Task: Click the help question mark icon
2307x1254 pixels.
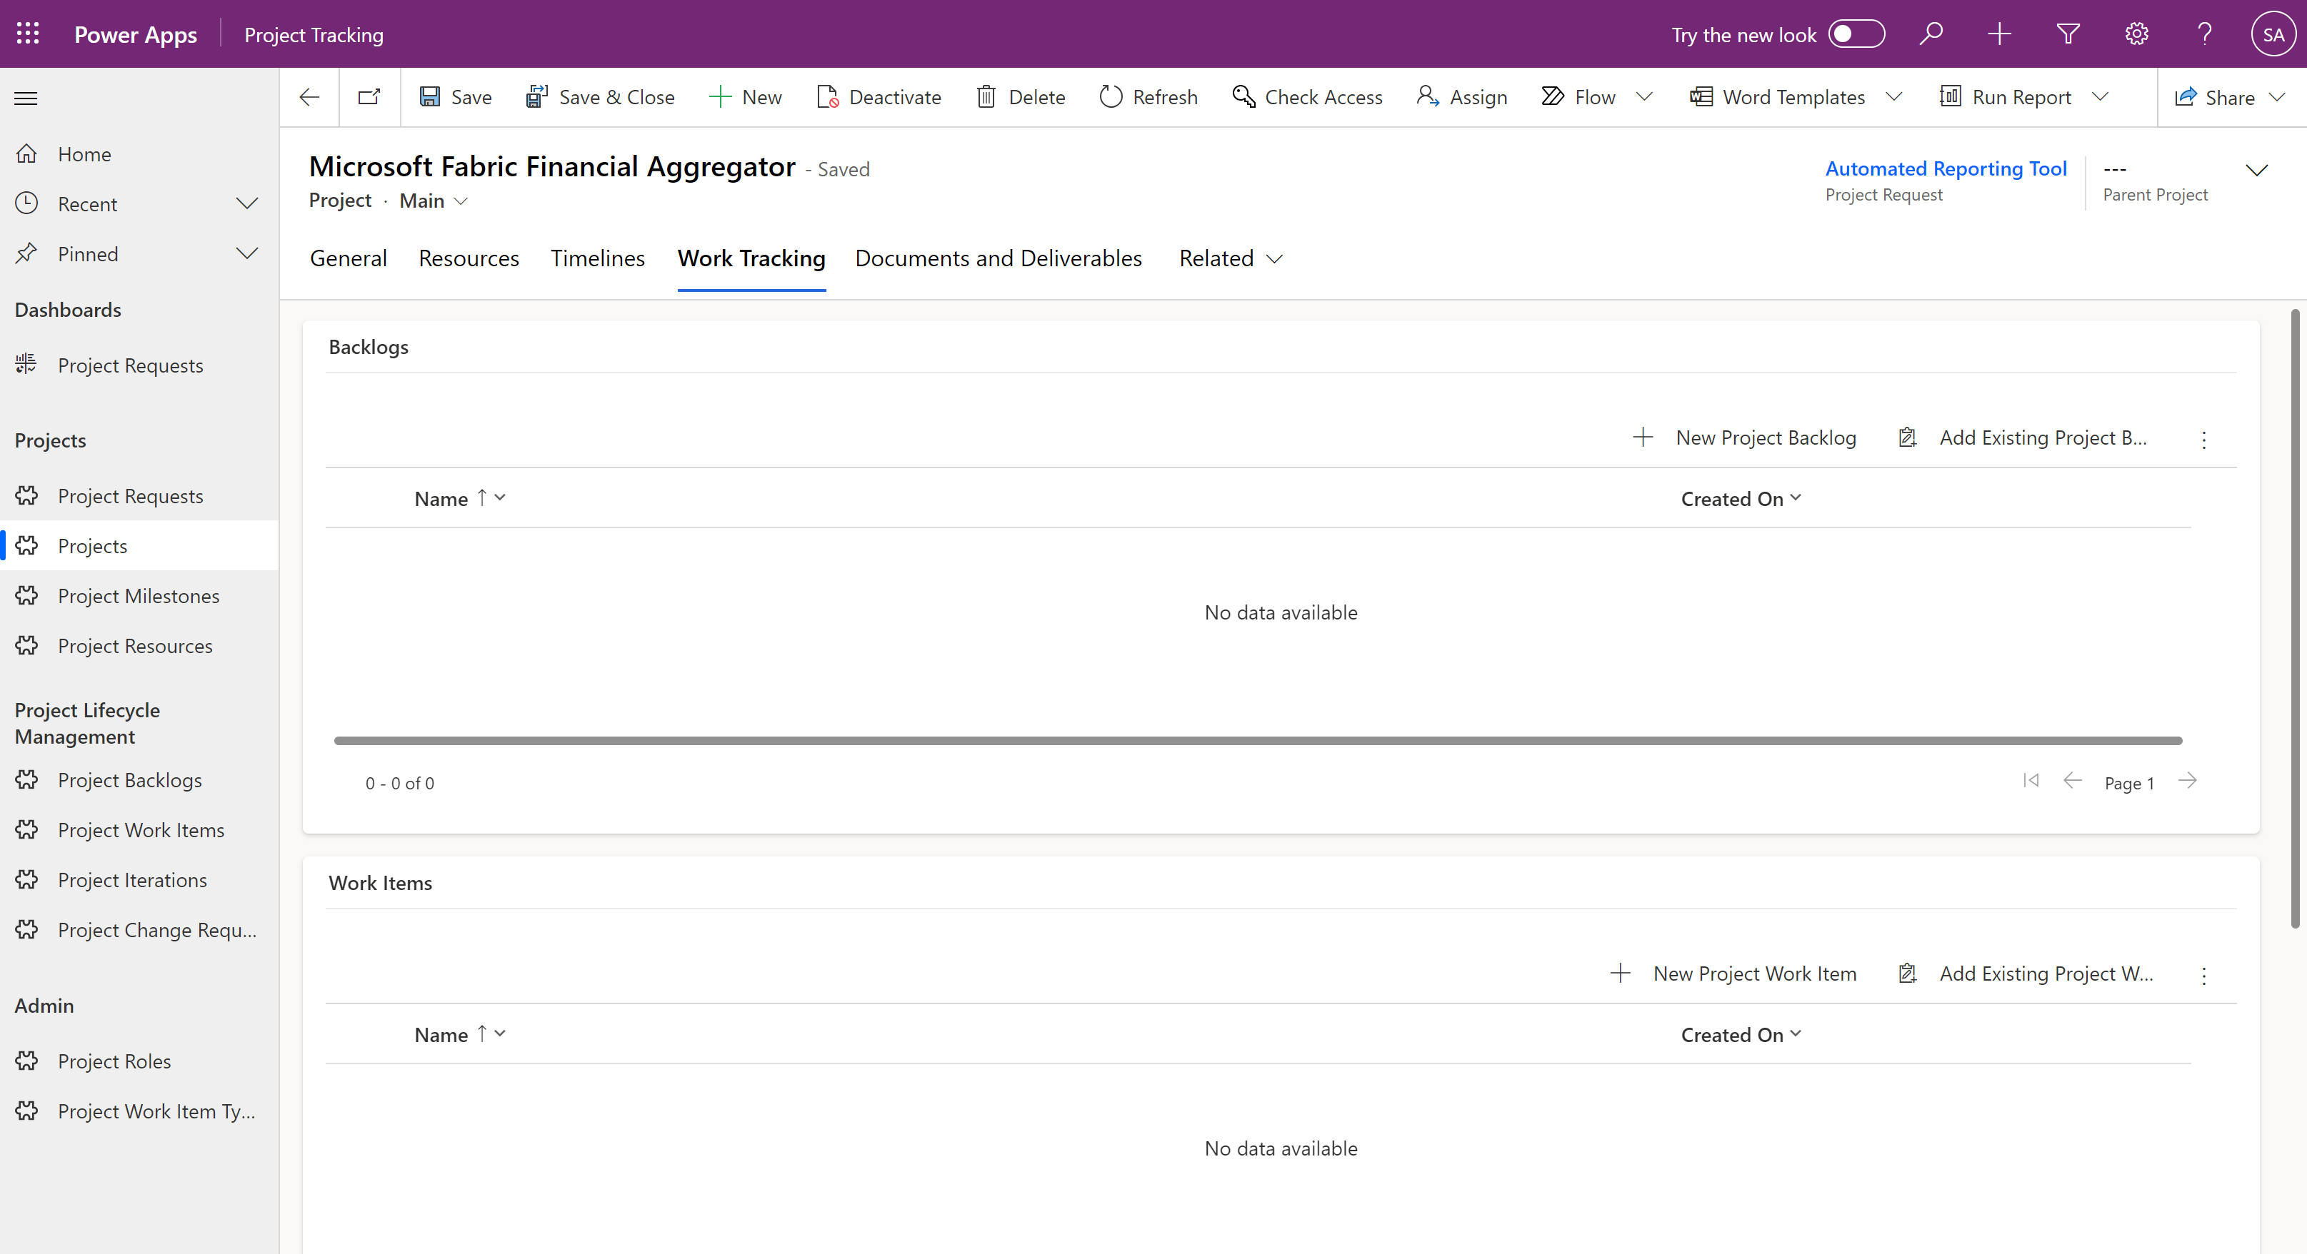Action: click(2205, 34)
